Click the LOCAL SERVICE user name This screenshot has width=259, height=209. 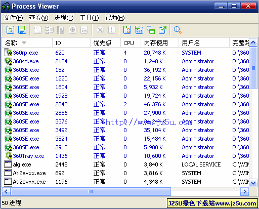tap(201, 164)
